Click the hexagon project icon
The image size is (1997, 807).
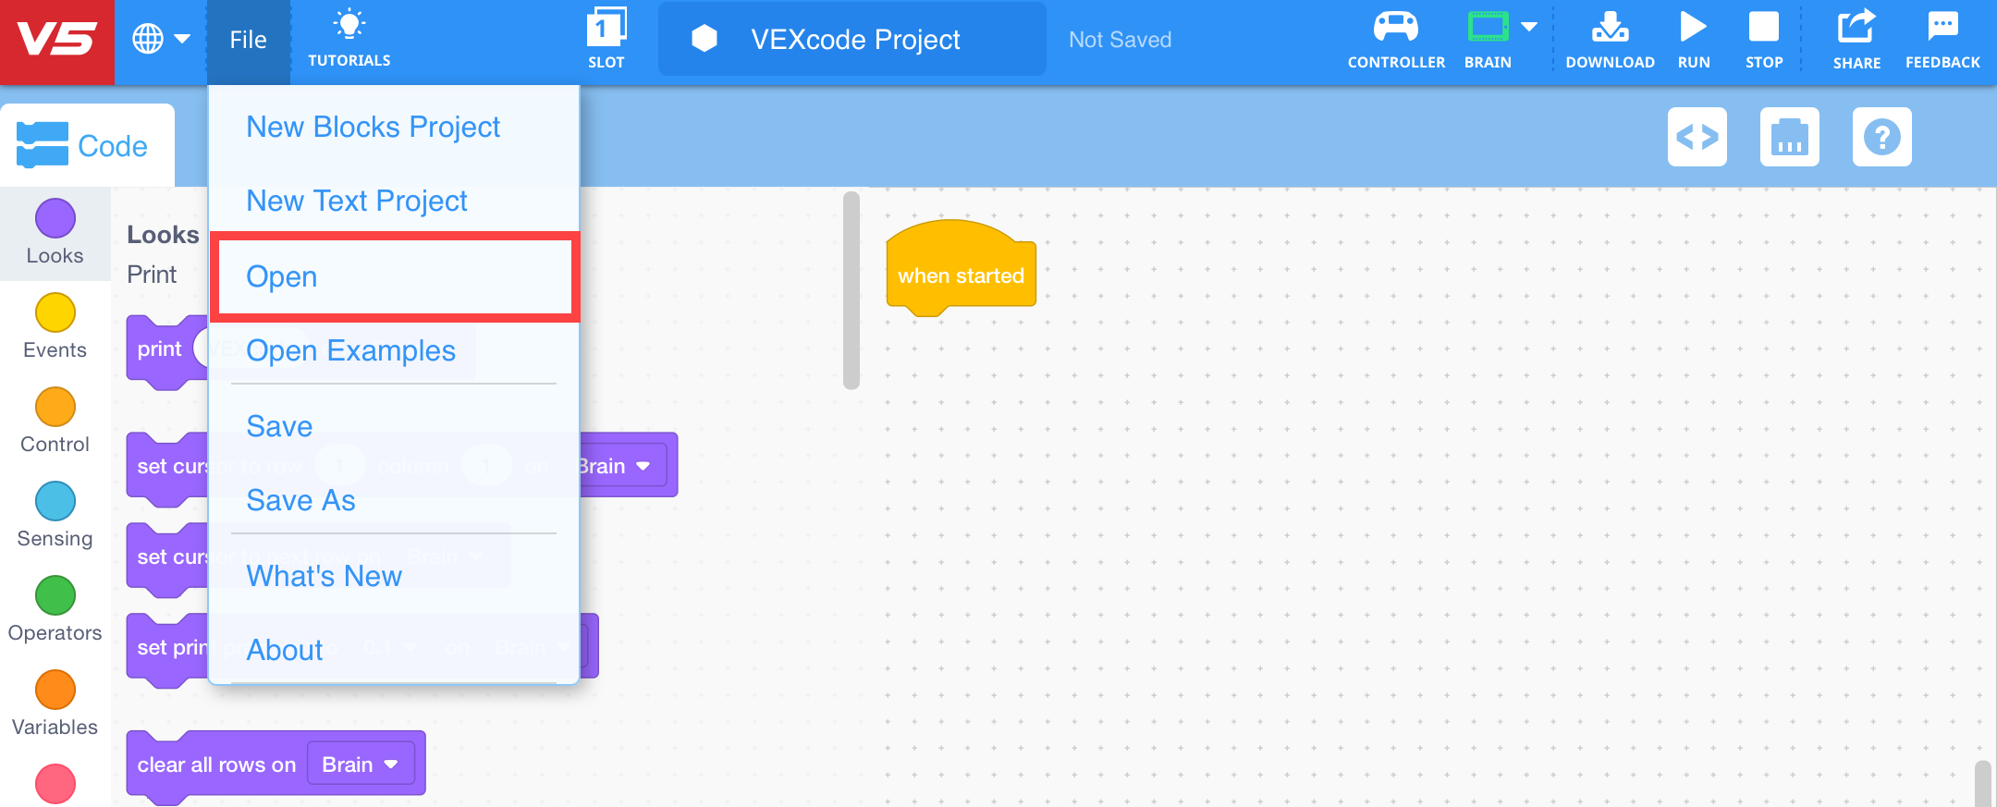click(x=704, y=39)
